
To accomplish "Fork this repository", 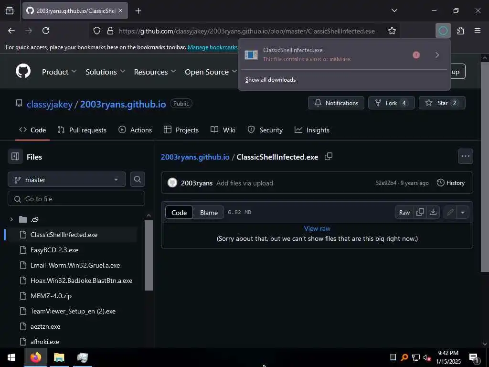I will 392,103.
